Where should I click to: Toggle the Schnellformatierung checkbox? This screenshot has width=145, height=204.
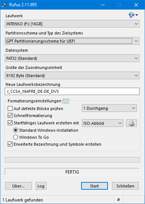coord(10,116)
